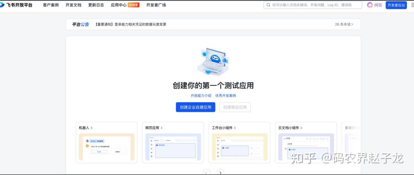Open the 开发者广场 menu item
The width and height of the screenshot is (414, 175).
(156, 5)
